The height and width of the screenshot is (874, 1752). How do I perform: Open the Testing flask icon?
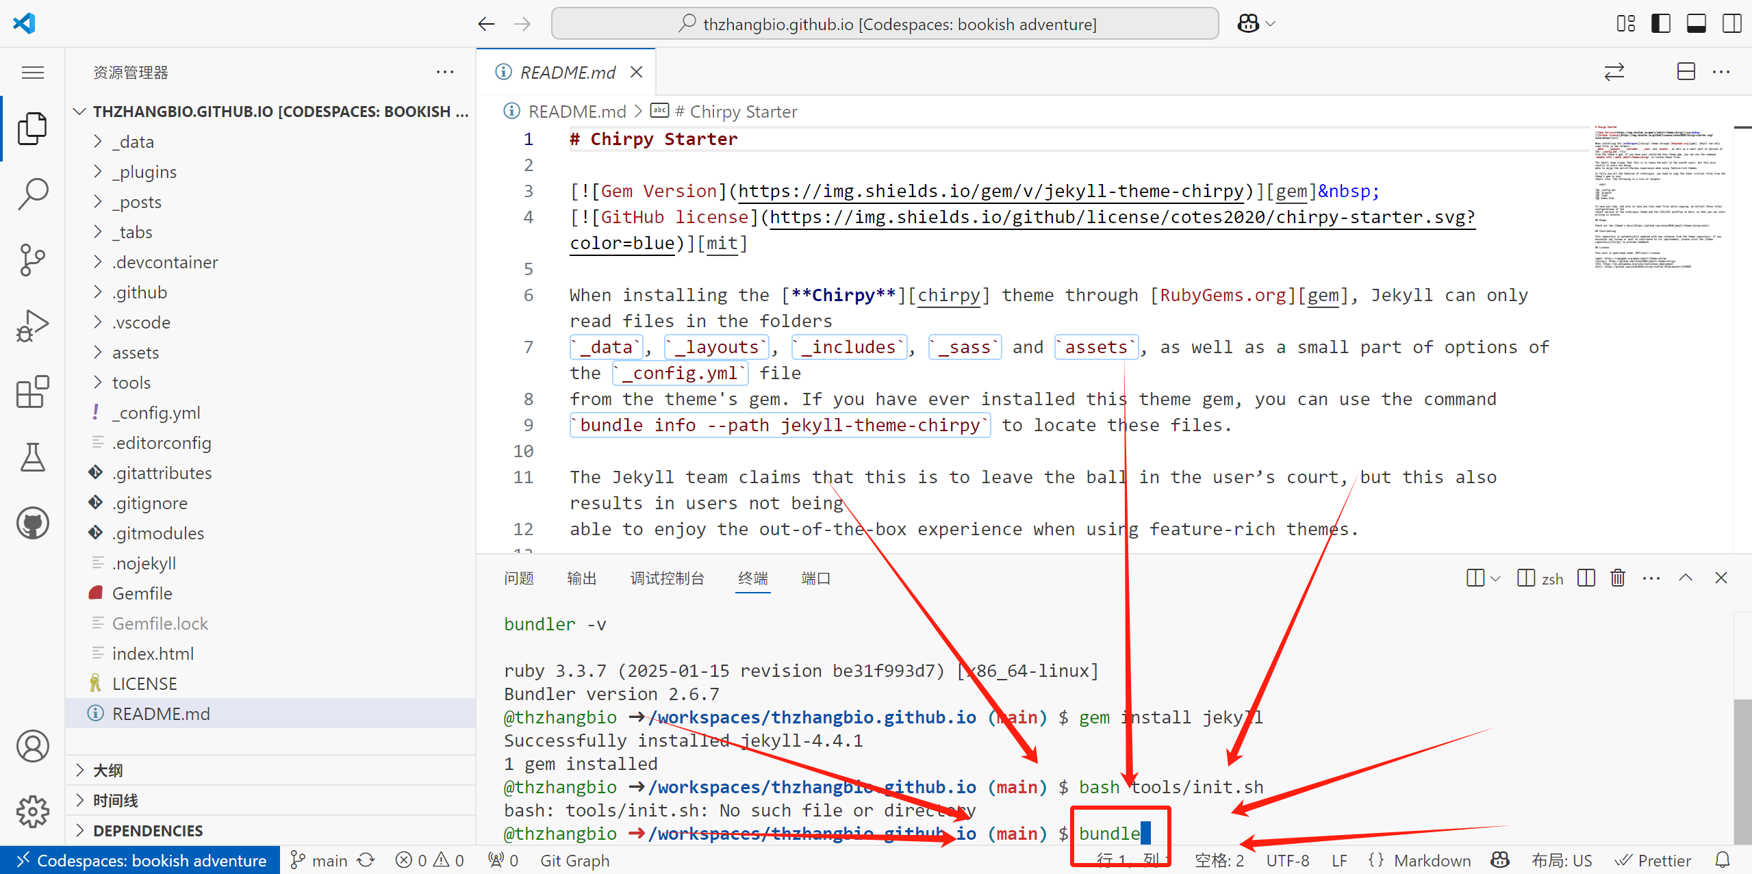coord(32,457)
